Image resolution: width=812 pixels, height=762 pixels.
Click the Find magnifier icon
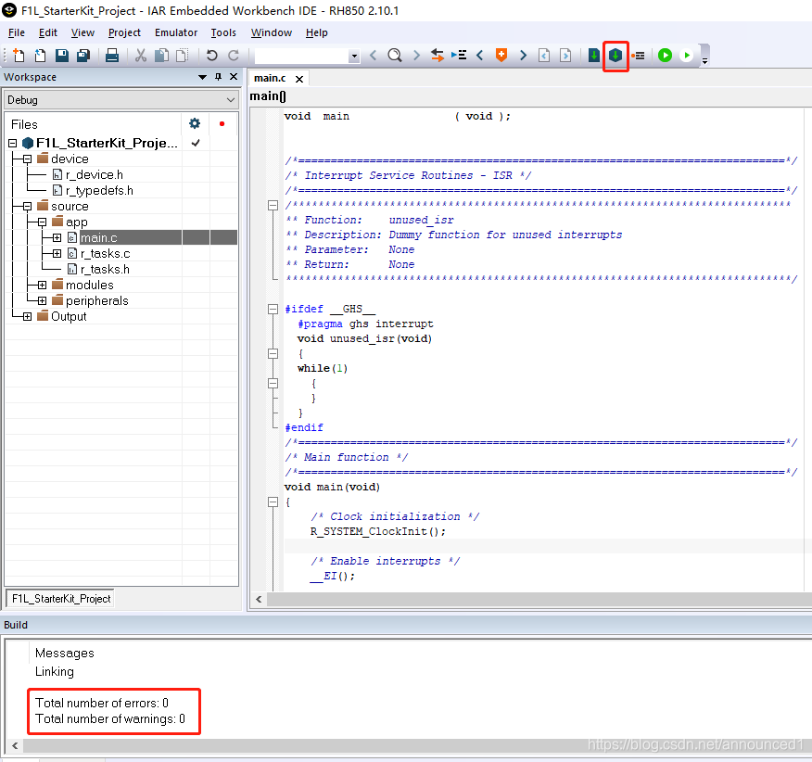[x=395, y=55]
